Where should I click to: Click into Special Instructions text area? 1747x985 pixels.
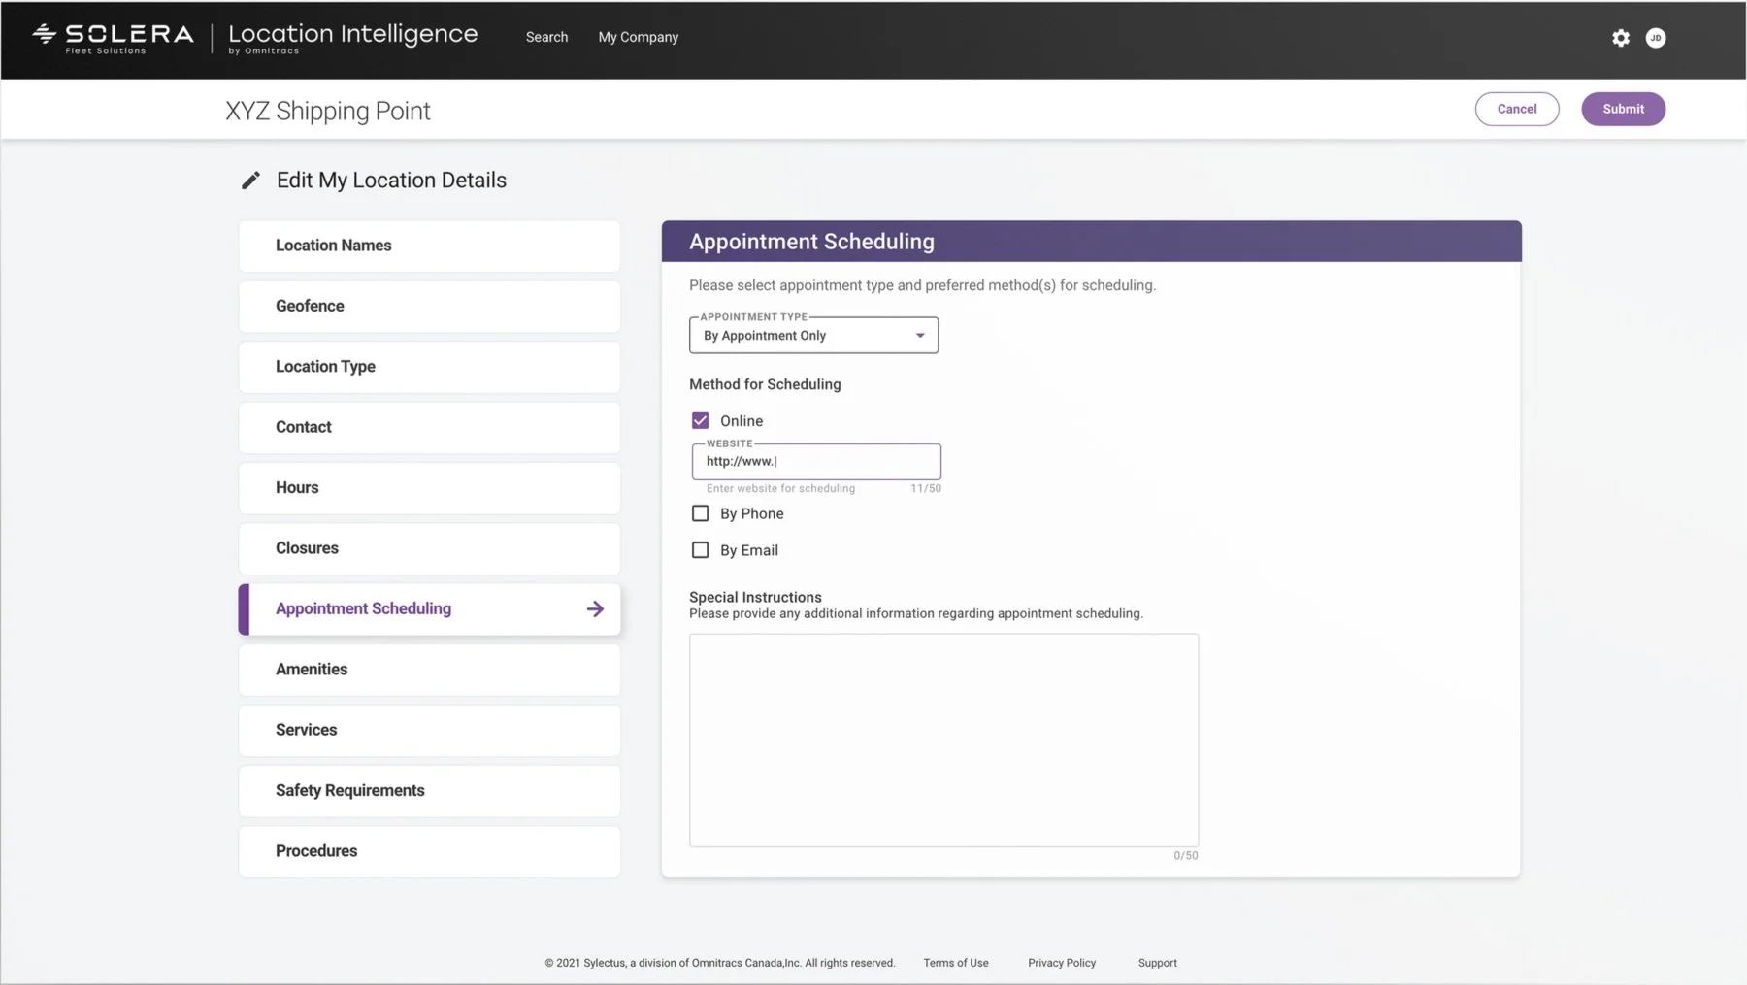[x=943, y=740]
